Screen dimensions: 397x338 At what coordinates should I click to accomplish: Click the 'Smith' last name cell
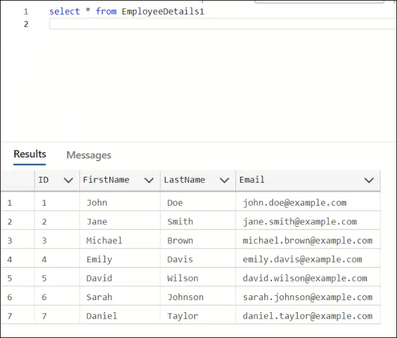198,221
